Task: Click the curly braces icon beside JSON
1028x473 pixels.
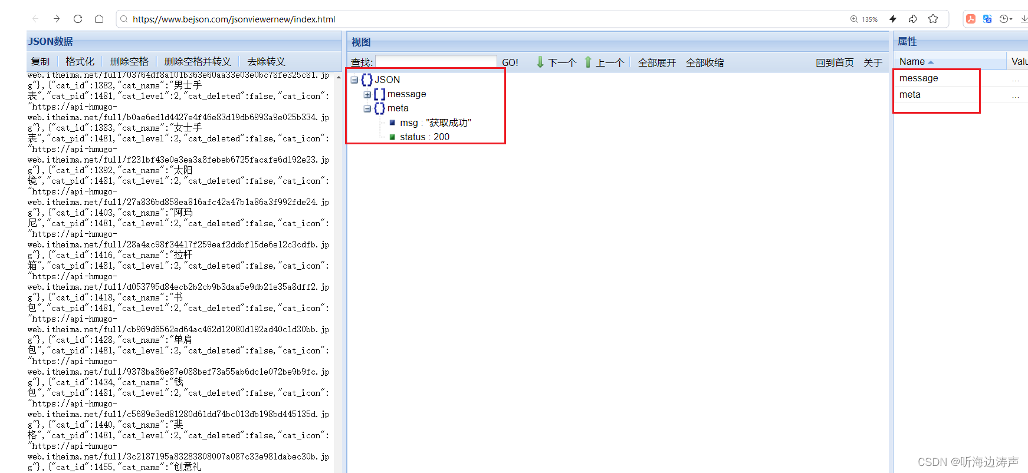Action: 367,80
